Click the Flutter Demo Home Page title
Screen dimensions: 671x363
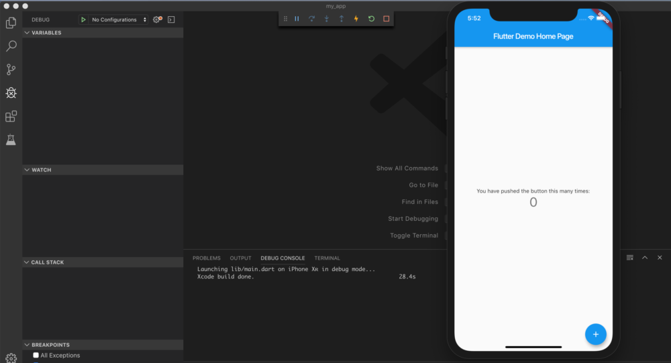(x=533, y=36)
